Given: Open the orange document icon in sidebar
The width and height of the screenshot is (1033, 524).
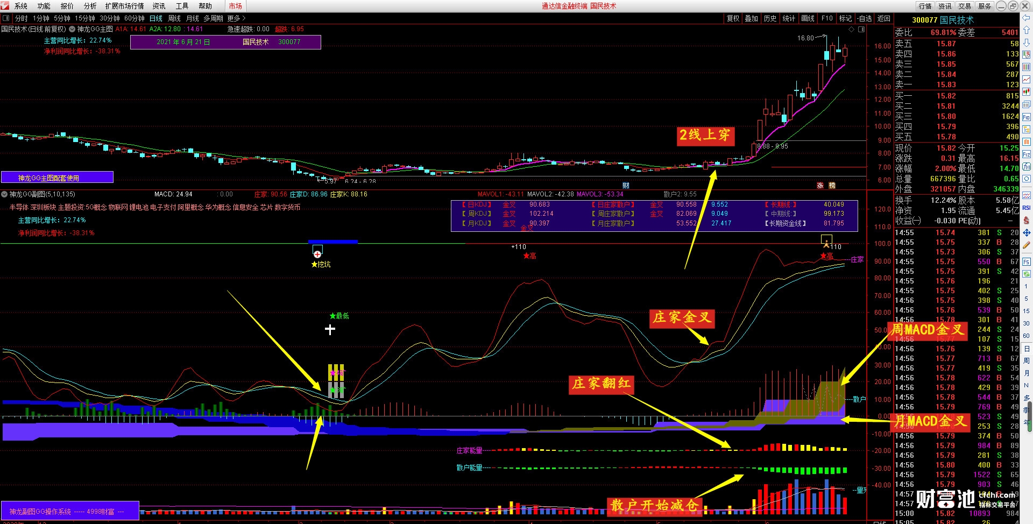Looking at the screenshot, I should pyautogui.click(x=1027, y=141).
